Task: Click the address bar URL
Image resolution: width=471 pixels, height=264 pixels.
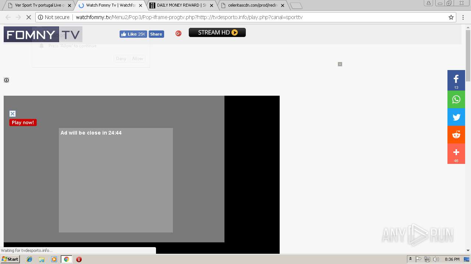Action: (189, 17)
